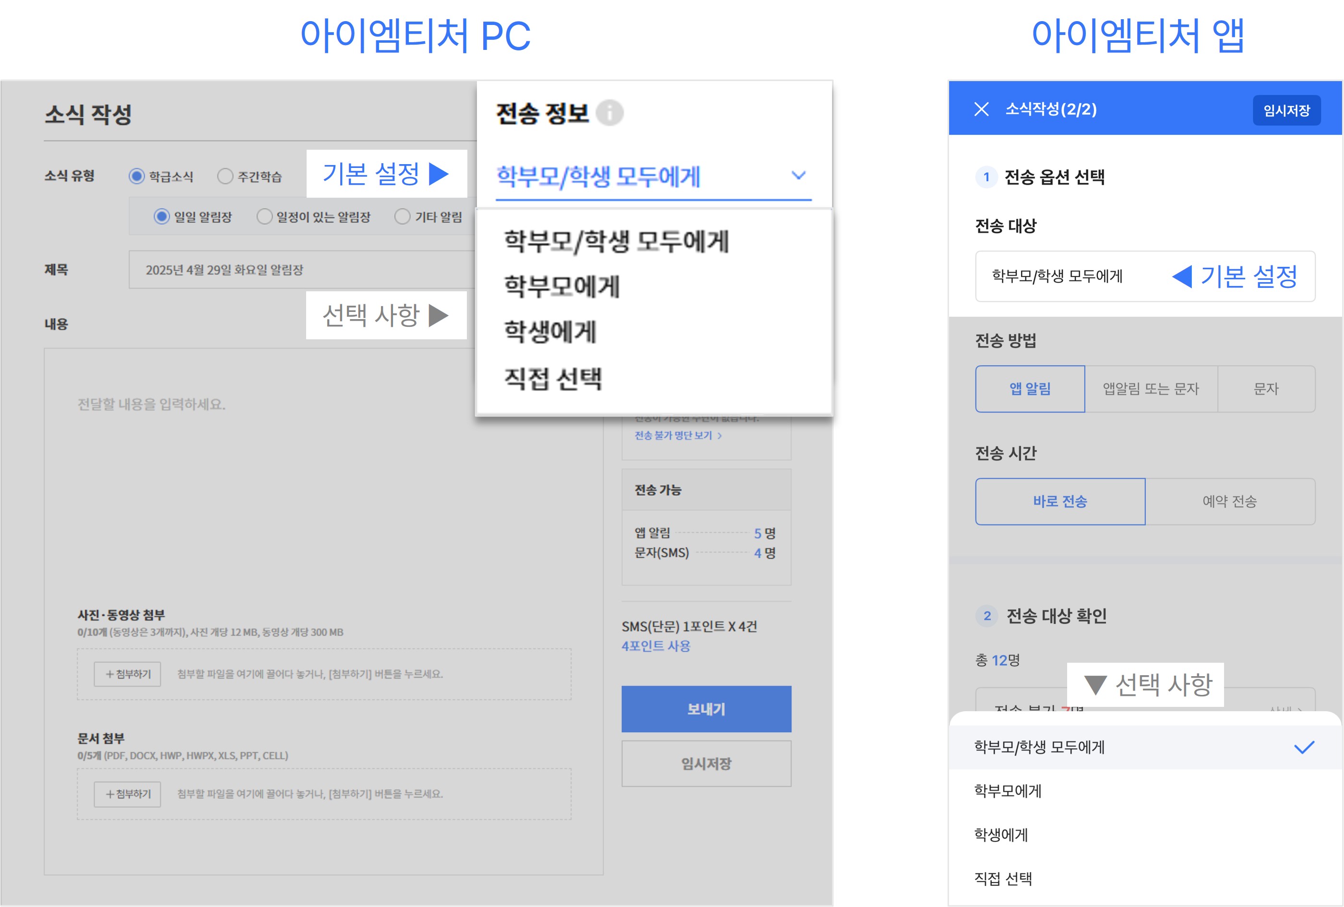Select 문자 as 전송 방법 in app
The width and height of the screenshot is (1344, 907).
tap(1266, 389)
